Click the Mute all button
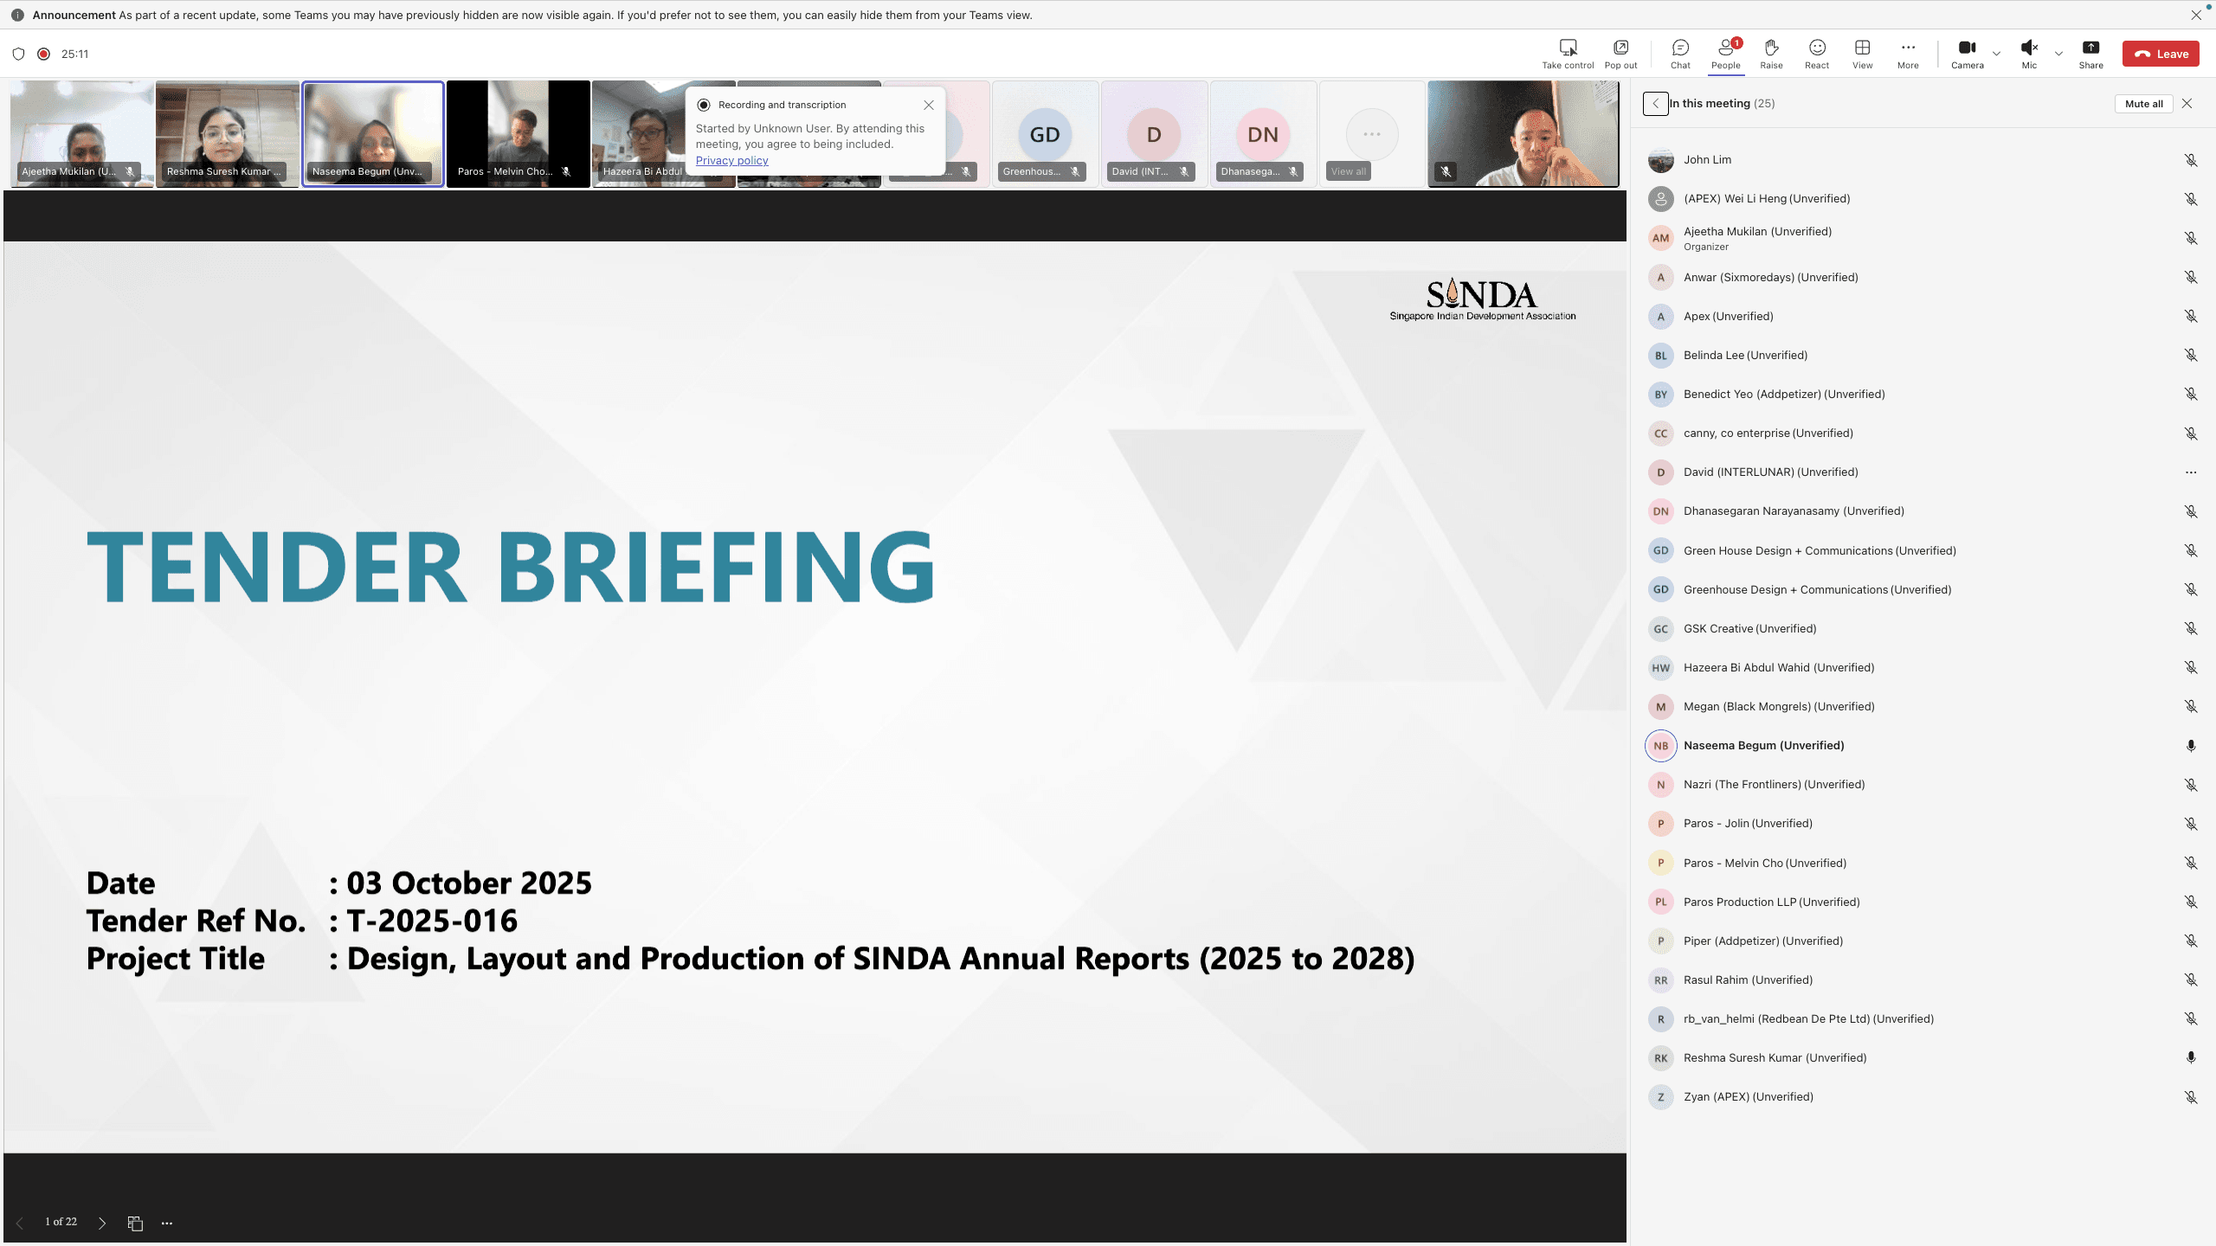 [2143, 104]
